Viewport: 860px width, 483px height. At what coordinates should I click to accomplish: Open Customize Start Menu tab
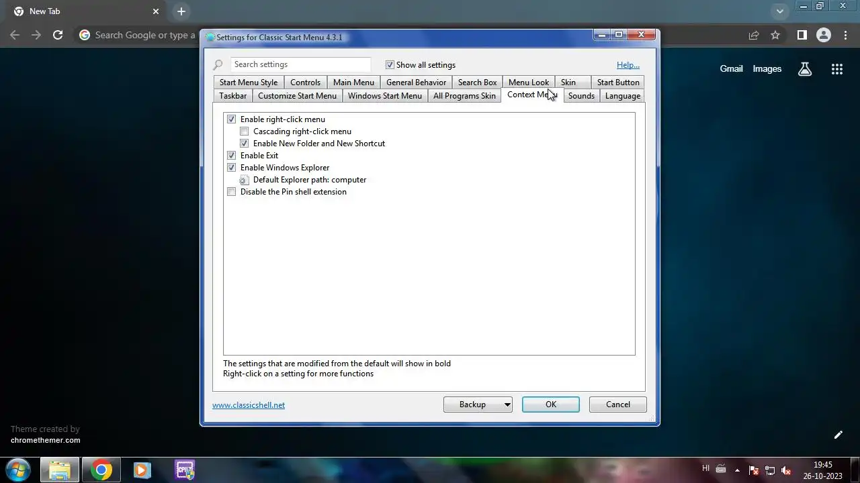297,96
